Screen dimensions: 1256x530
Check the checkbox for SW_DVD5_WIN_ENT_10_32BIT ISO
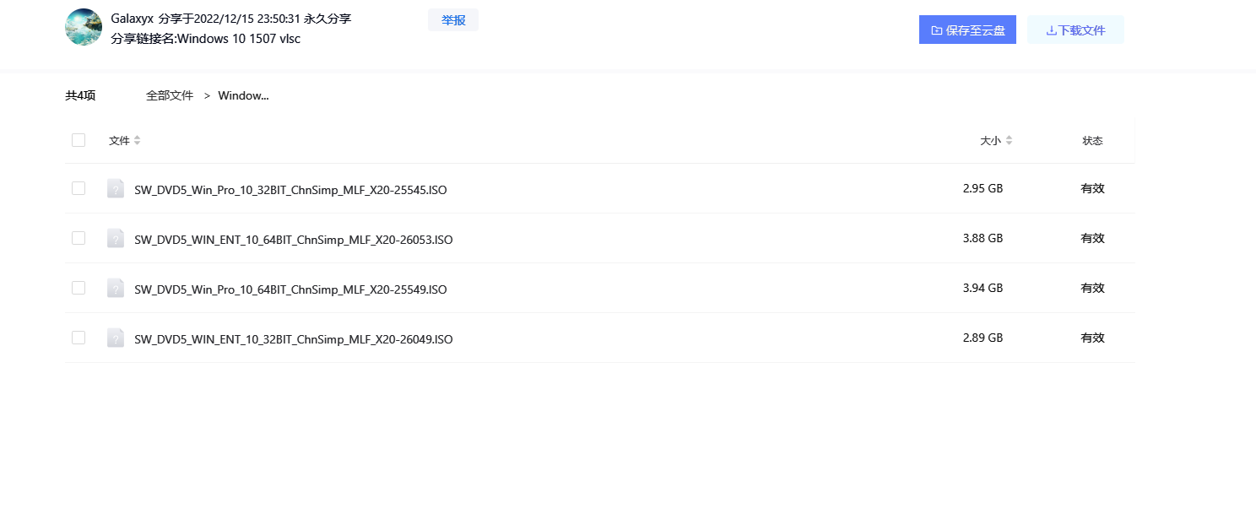pyautogui.click(x=78, y=338)
